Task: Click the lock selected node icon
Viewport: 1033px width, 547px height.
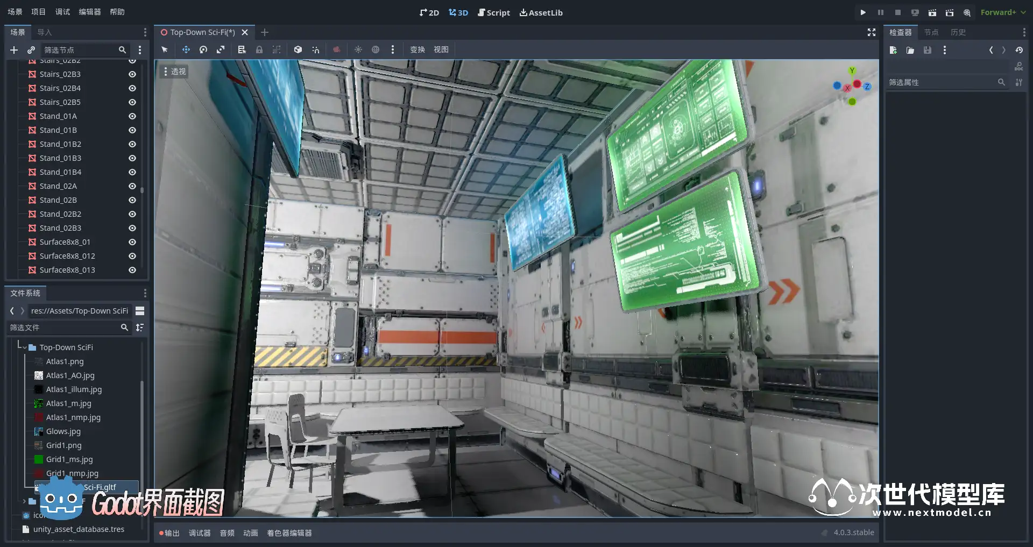Action: (x=259, y=49)
